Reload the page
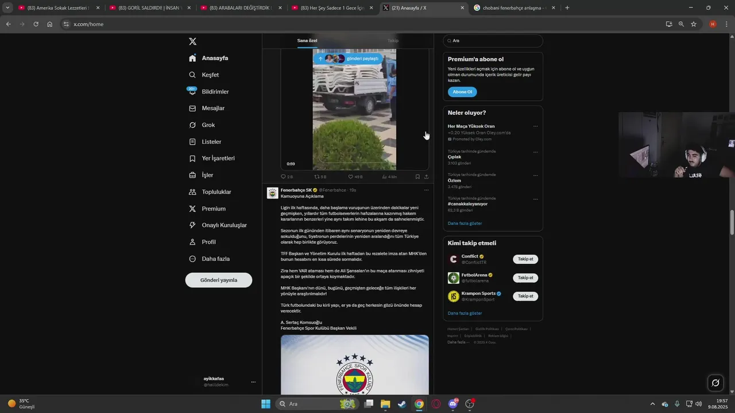Viewport: 735px width, 413px height. [36, 24]
